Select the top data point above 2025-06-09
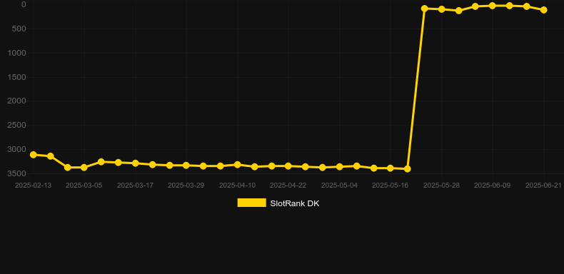This screenshot has height=274, width=564. tap(493, 6)
